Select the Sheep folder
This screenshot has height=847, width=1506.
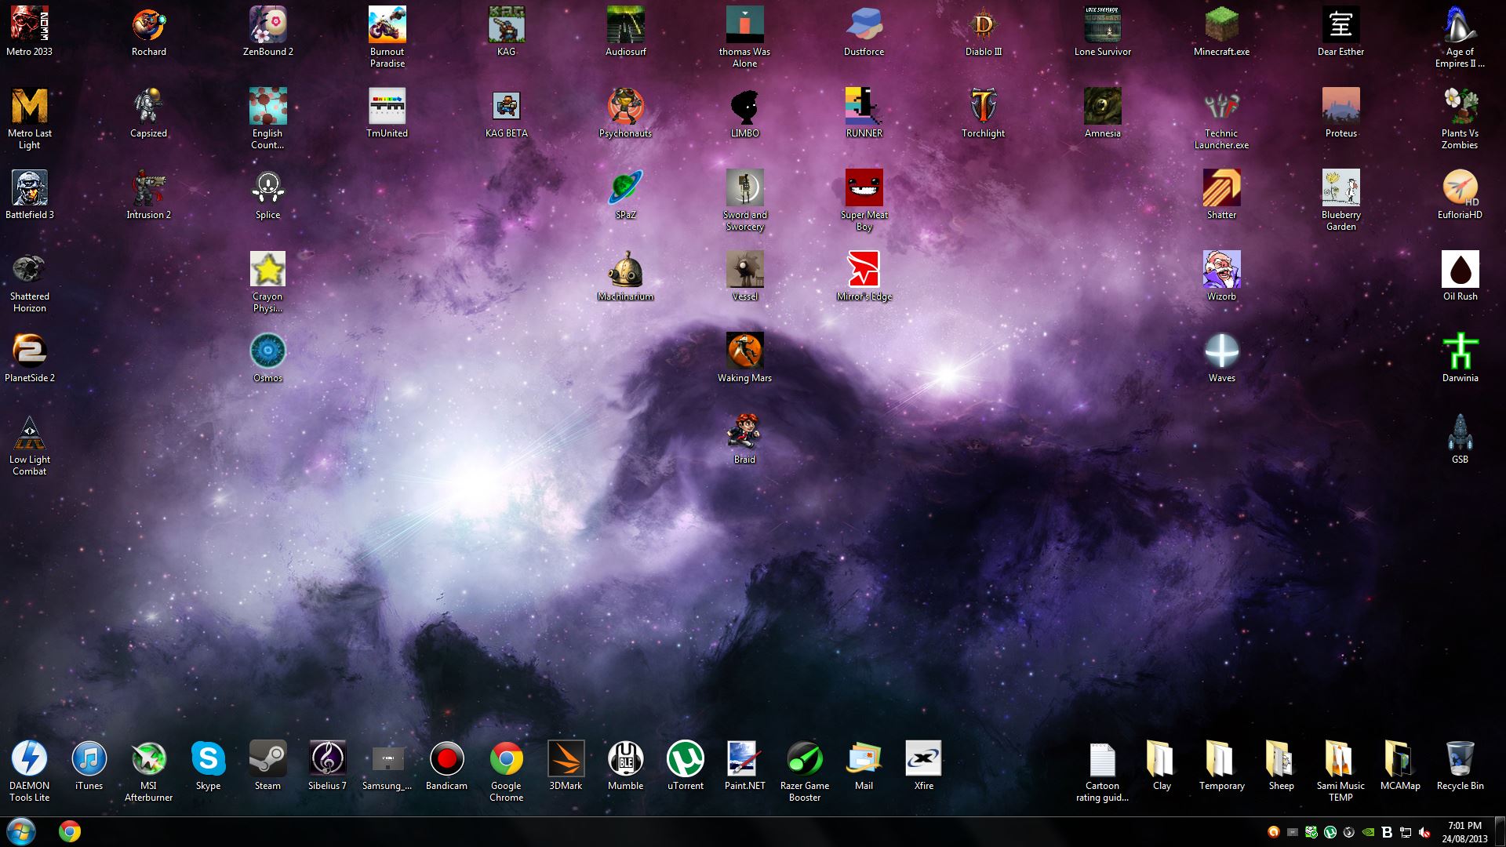point(1282,767)
